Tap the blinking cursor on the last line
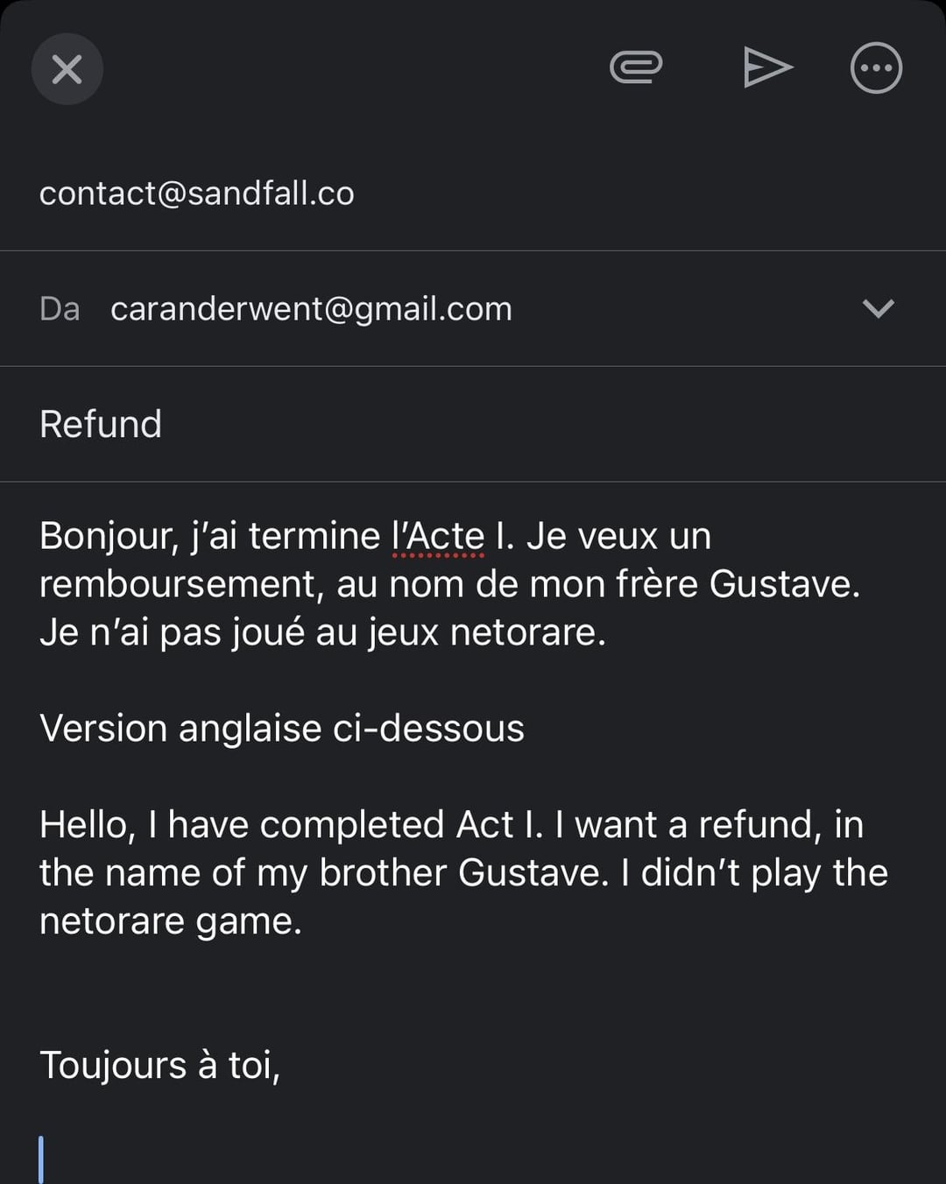 click(x=41, y=1160)
